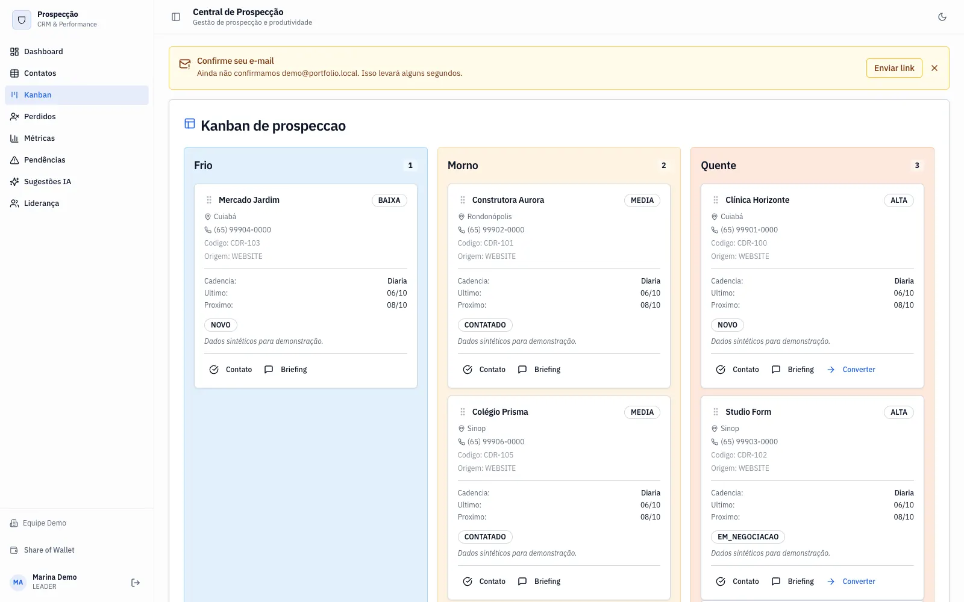964x602 pixels.
Task: Click the Prospecção shield logo
Action: coord(22,19)
